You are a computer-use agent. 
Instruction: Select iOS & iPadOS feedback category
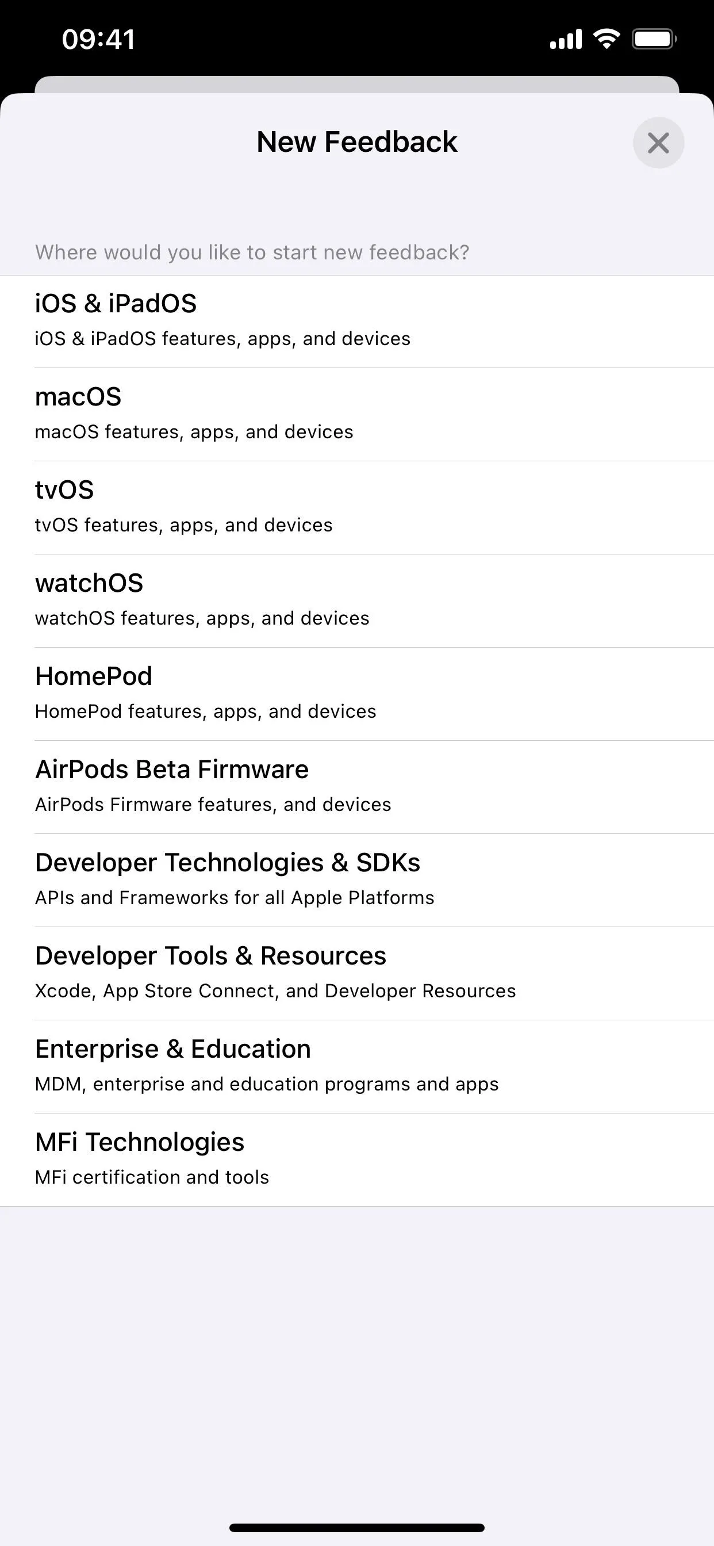(357, 321)
